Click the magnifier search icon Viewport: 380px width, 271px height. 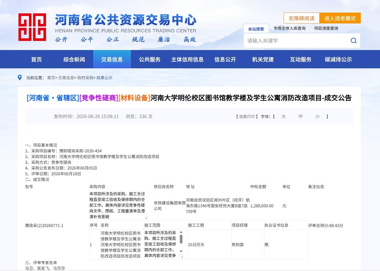click(353, 41)
